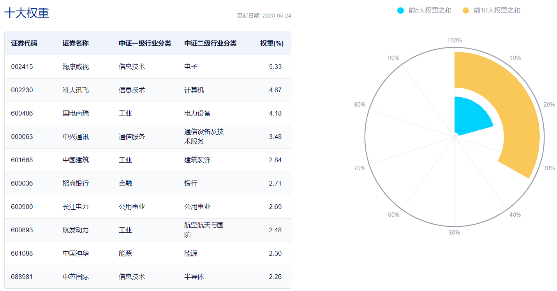
Task: Click the 银行 industry cell
Action: point(190,184)
